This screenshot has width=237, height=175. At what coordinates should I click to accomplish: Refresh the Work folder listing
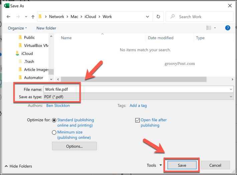158,16
